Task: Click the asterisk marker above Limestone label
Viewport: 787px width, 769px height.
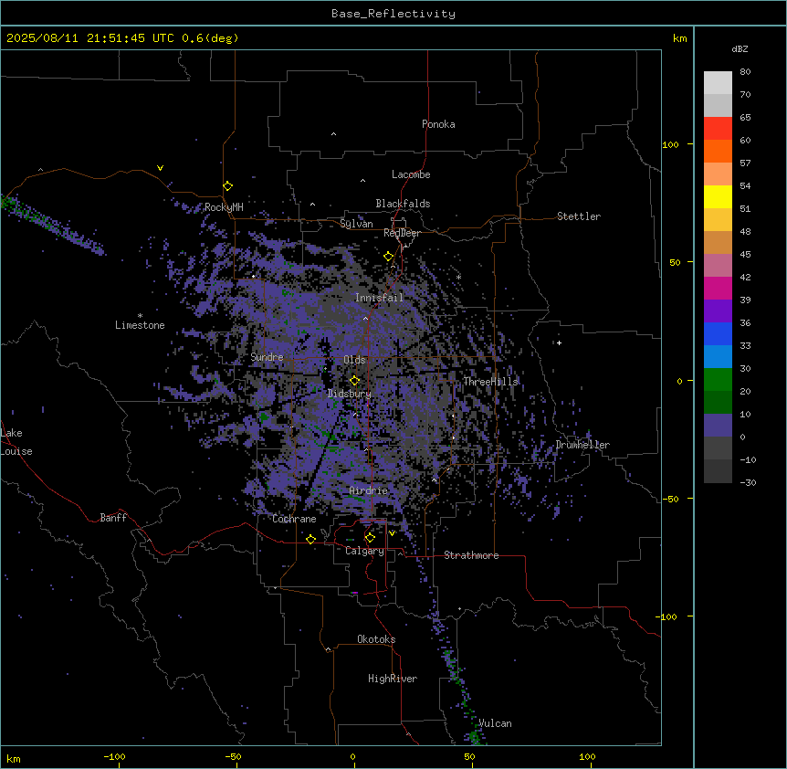Action: click(140, 316)
